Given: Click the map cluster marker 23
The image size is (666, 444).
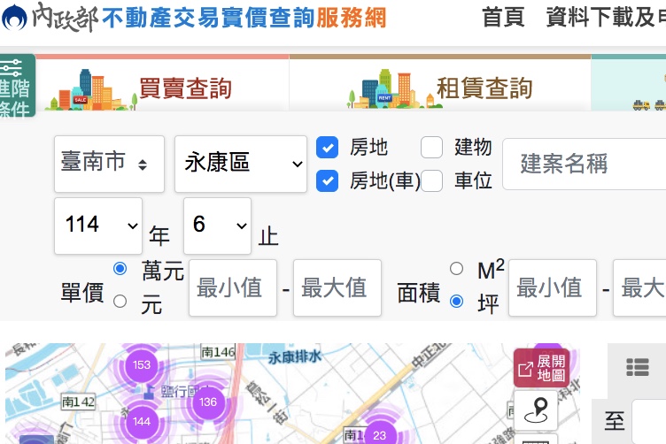Looking at the screenshot, I should pyautogui.click(x=379, y=434).
